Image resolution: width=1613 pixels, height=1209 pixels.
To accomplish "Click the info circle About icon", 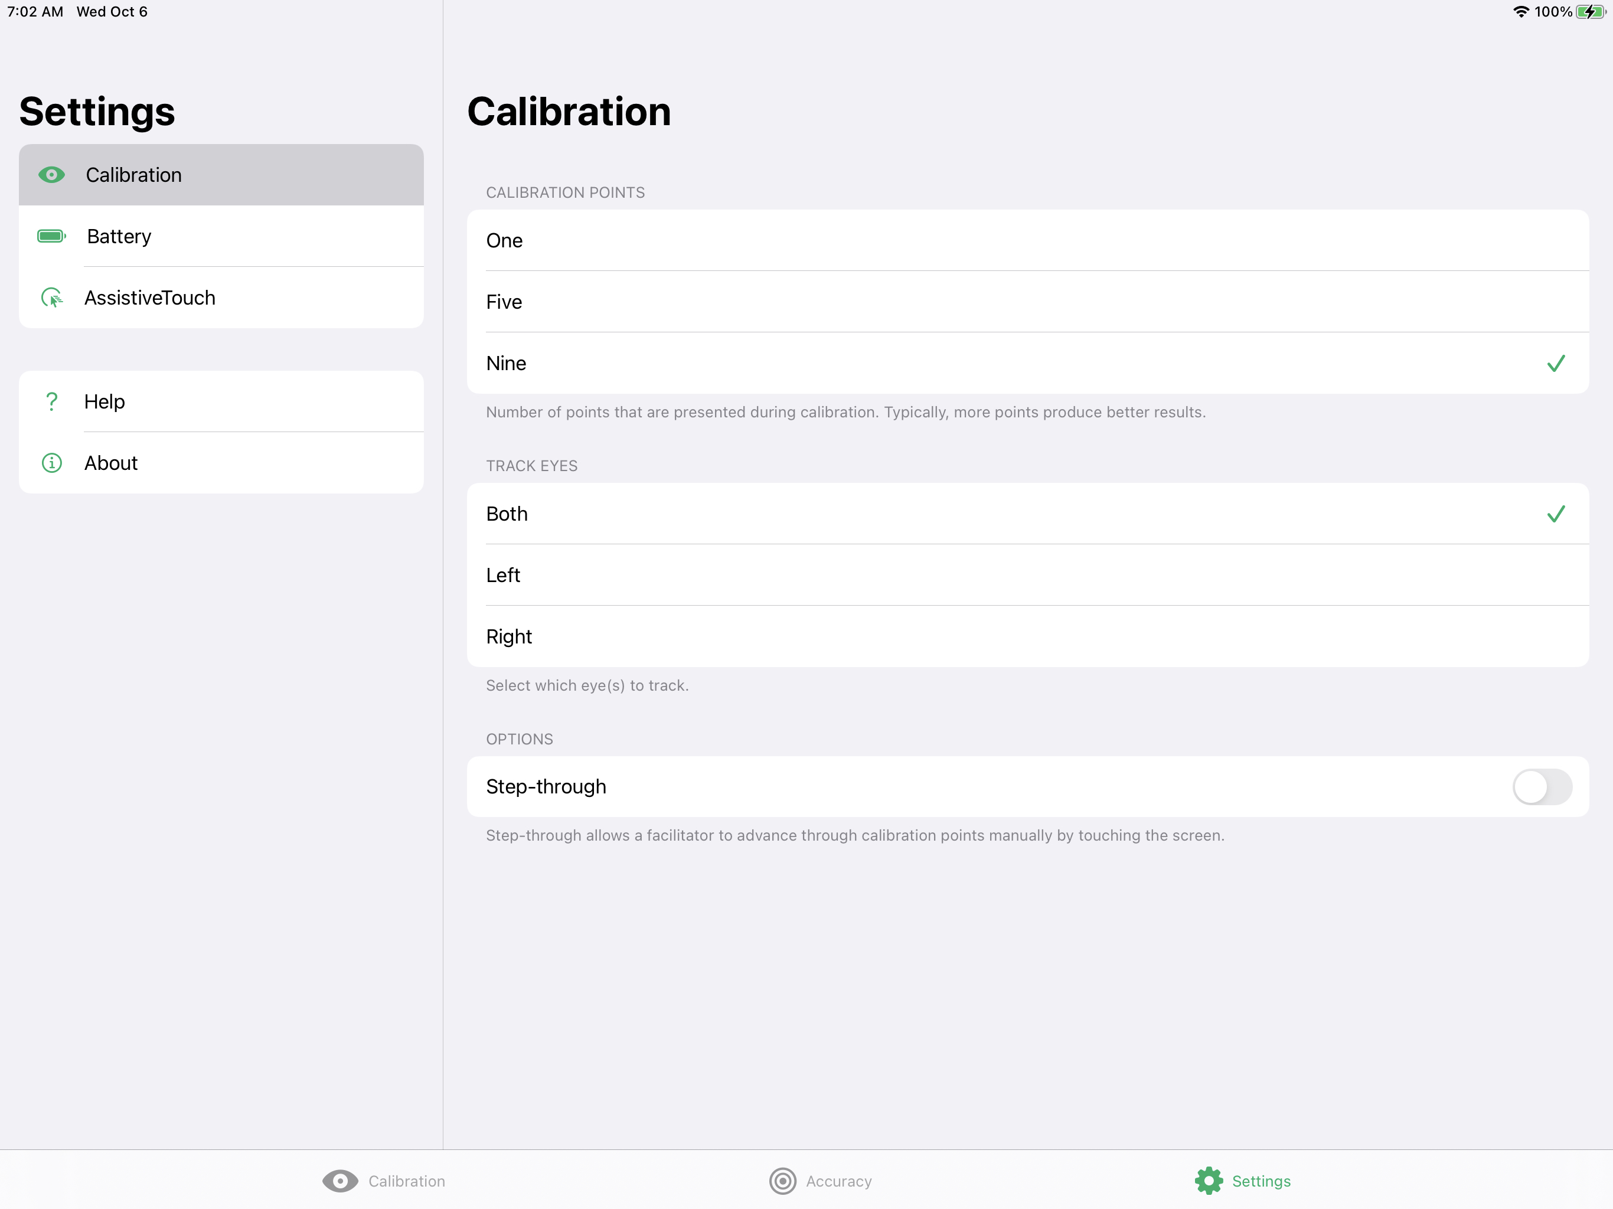I will click(x=52, y=463).
